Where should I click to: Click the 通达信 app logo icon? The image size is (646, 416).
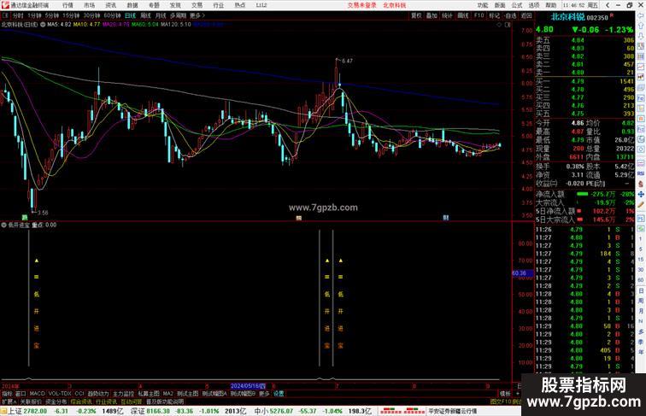tap(5, 5)
